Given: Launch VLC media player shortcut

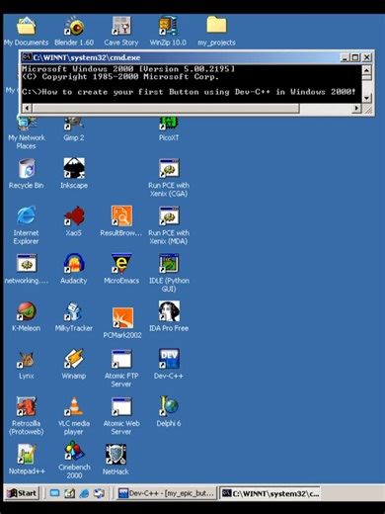Looking at the screenshot, I should coord(74,416).
